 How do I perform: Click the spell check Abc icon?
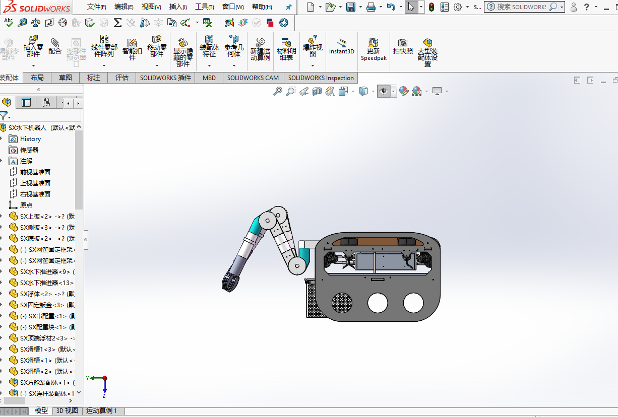[9, 22]
